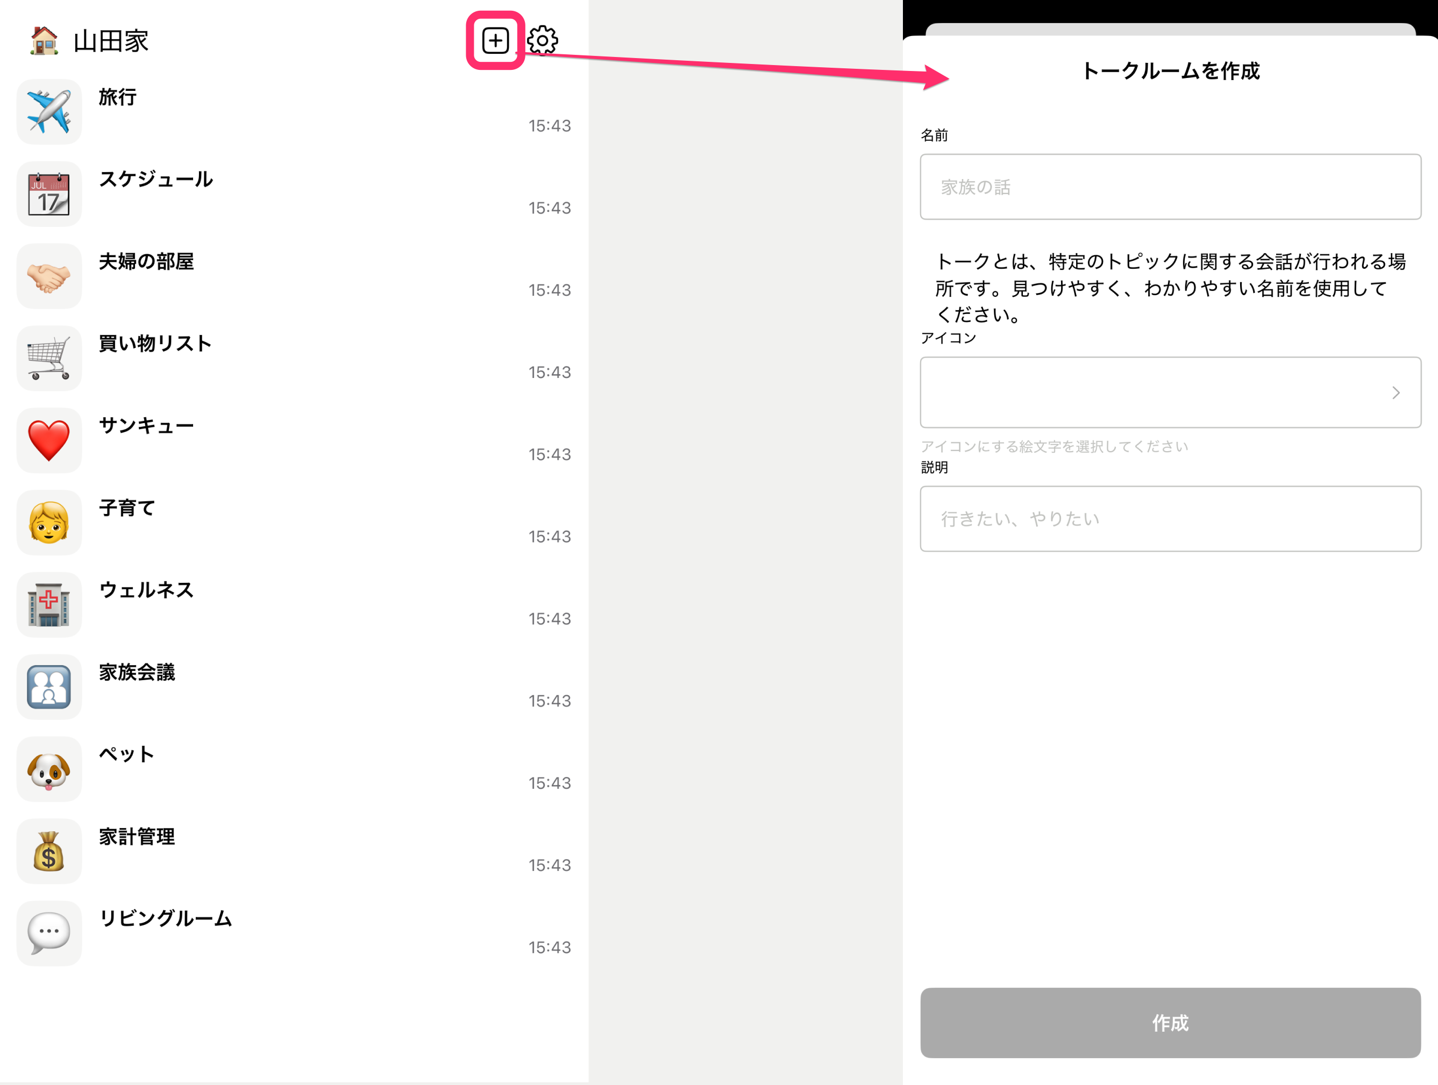Open the emoji picker chevron in アイコン field
Screen dimensions: 1438x1085
tap(1395, 392)
